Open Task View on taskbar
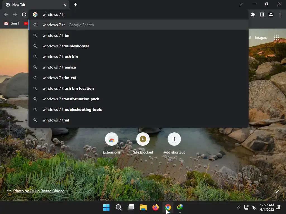 [x=131, y=207]
